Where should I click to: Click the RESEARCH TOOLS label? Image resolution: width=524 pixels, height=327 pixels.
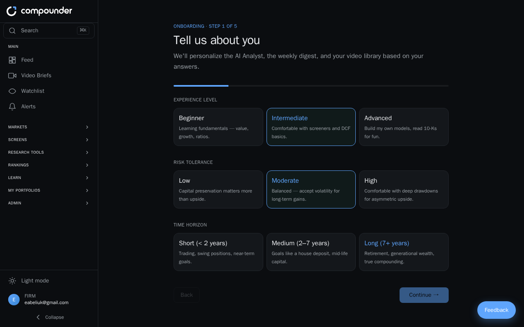(26, 152)
